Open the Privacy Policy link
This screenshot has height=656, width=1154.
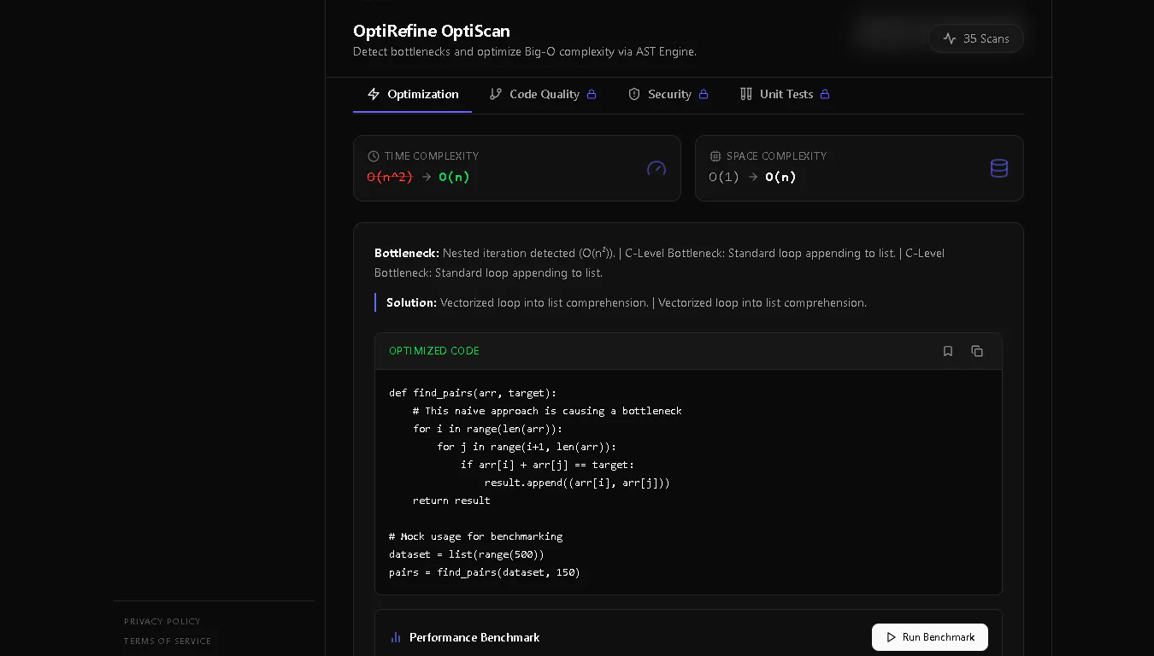pos(162,621)
